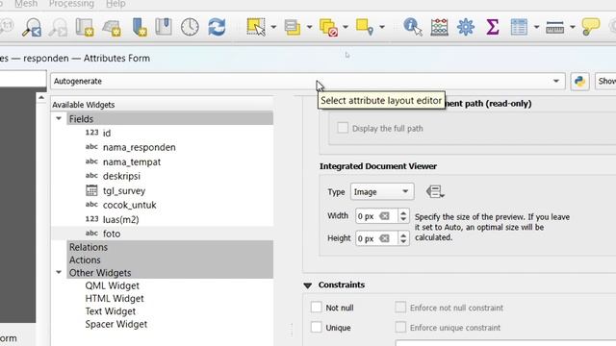Image resolution: width=616 pixels, height=346 pixels.
Task: Open the Processing menu
Action: click(71, 4)
